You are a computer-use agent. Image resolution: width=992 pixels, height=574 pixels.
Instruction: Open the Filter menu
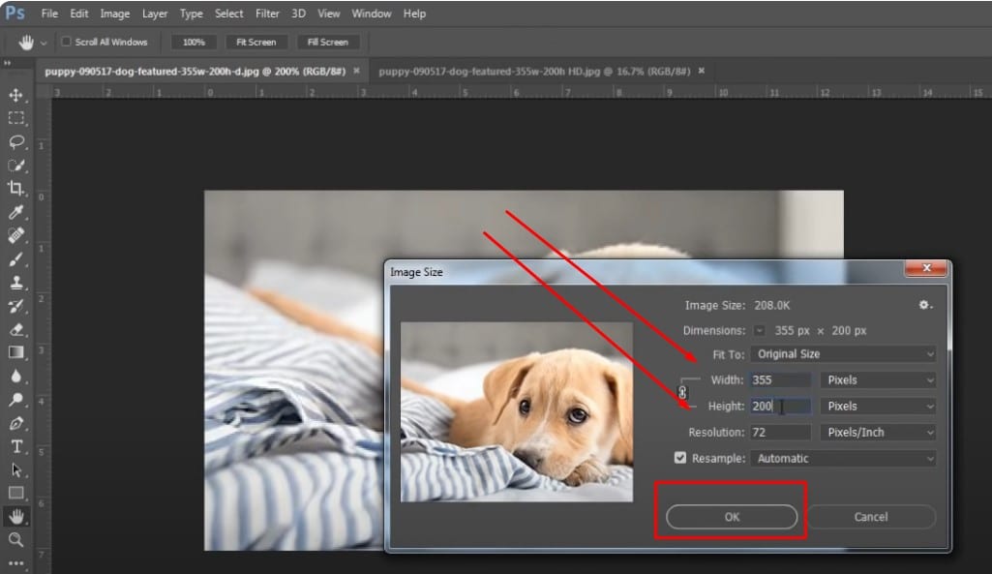point(267,14)
